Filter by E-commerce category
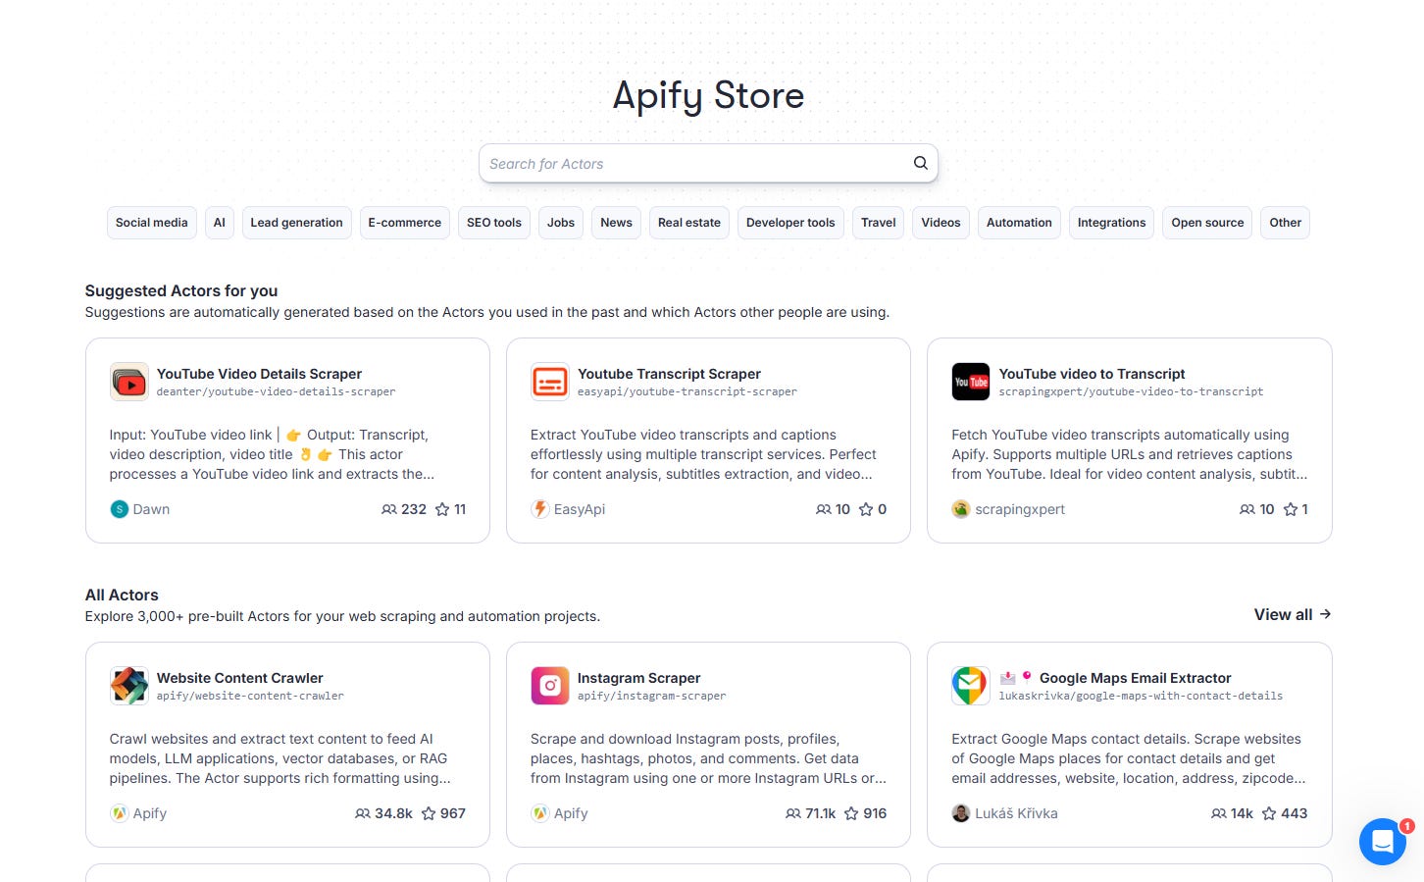1424x882 pixels. pos(405,223)
